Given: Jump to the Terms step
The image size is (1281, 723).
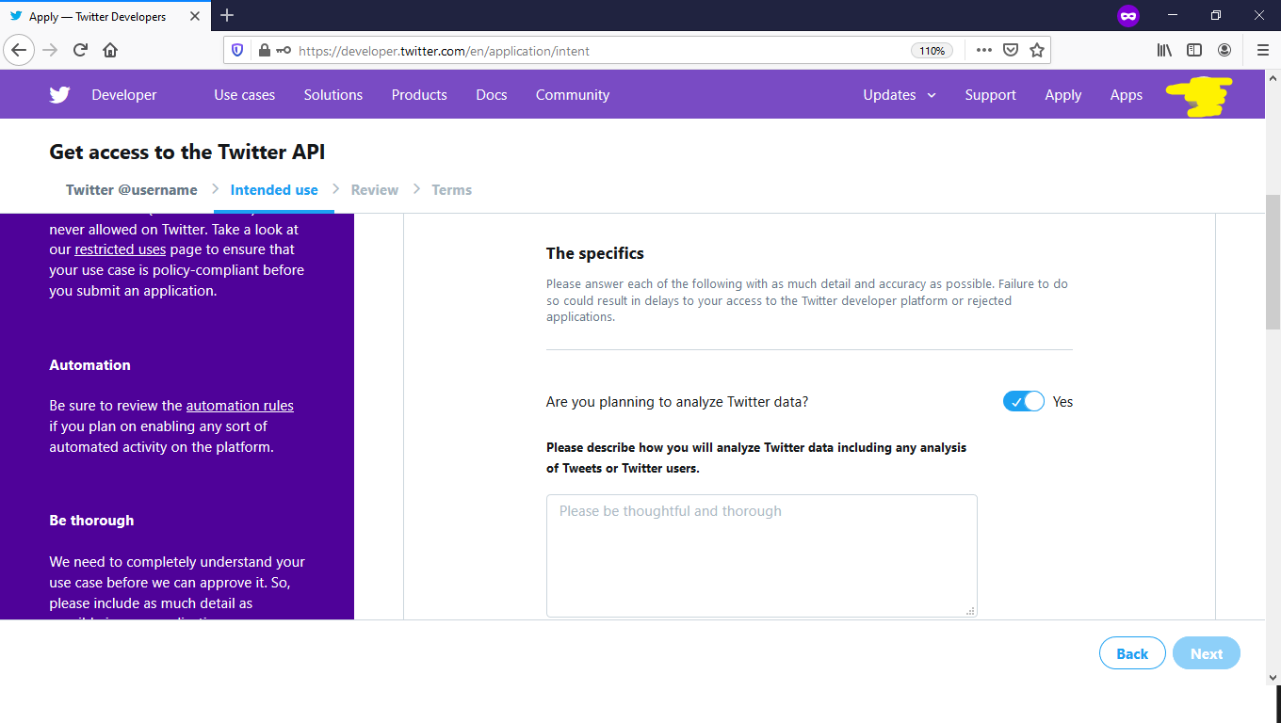Looking at the screenshot, I should (x=452, y=190).
